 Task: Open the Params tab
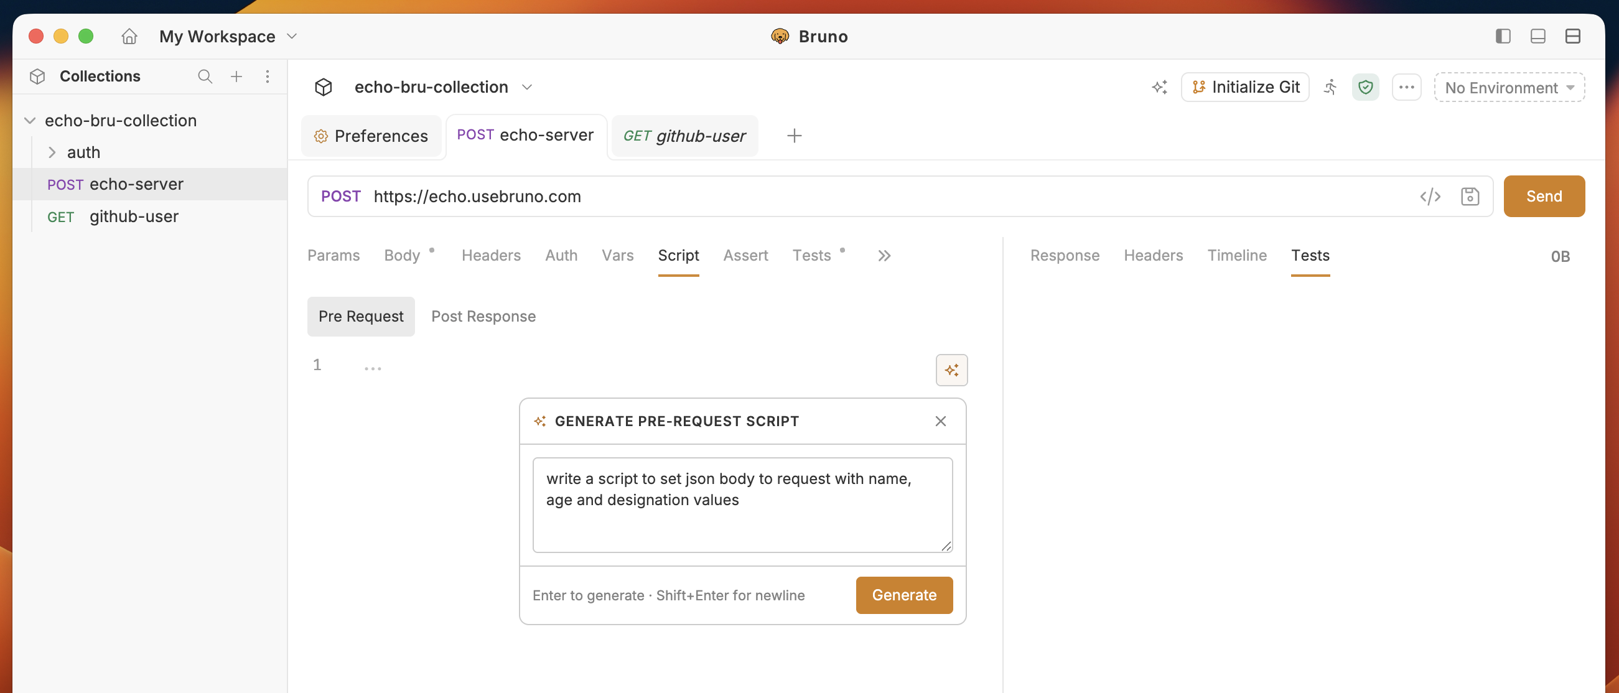pos(334,255)
